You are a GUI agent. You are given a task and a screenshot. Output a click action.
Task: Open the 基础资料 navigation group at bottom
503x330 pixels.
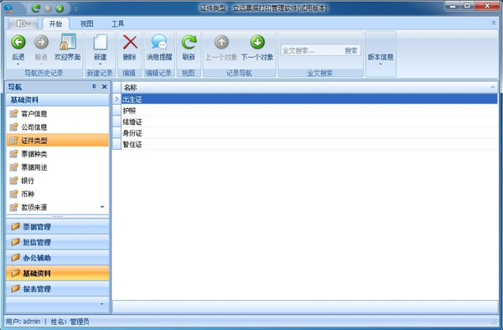[57, 273]
